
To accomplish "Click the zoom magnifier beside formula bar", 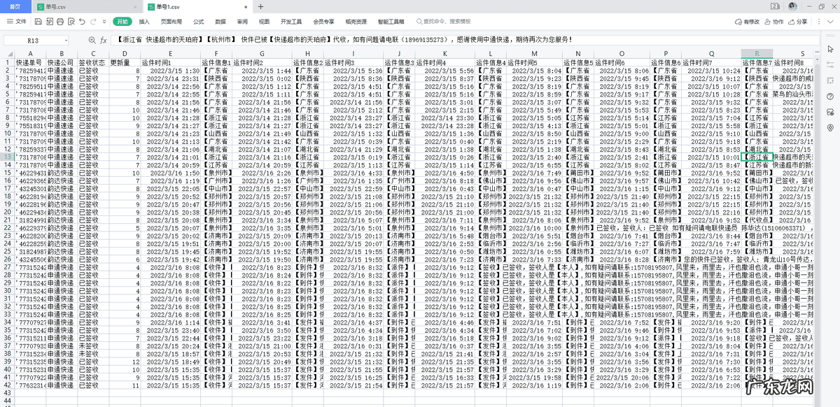I will [x=92, y=41].
